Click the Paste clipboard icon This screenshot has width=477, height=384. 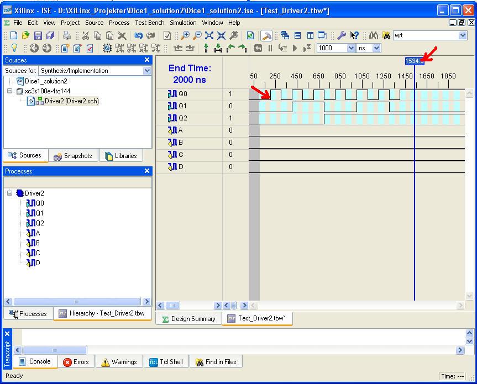109,35
